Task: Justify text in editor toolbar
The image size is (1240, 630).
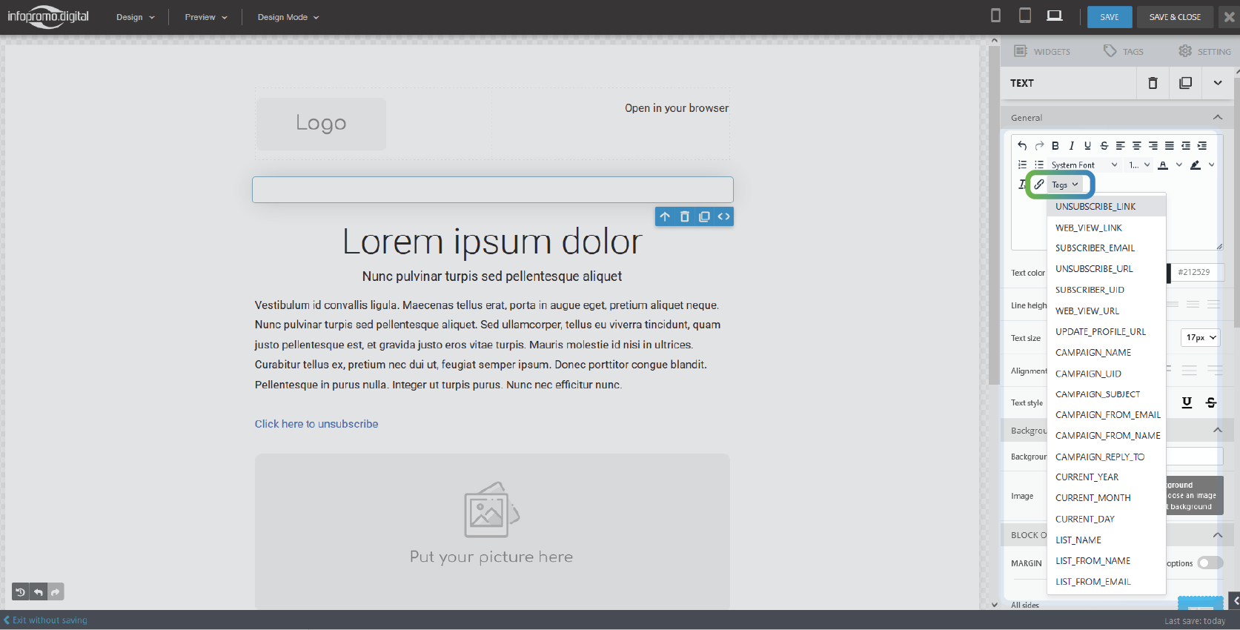Action: (1169, 145)
